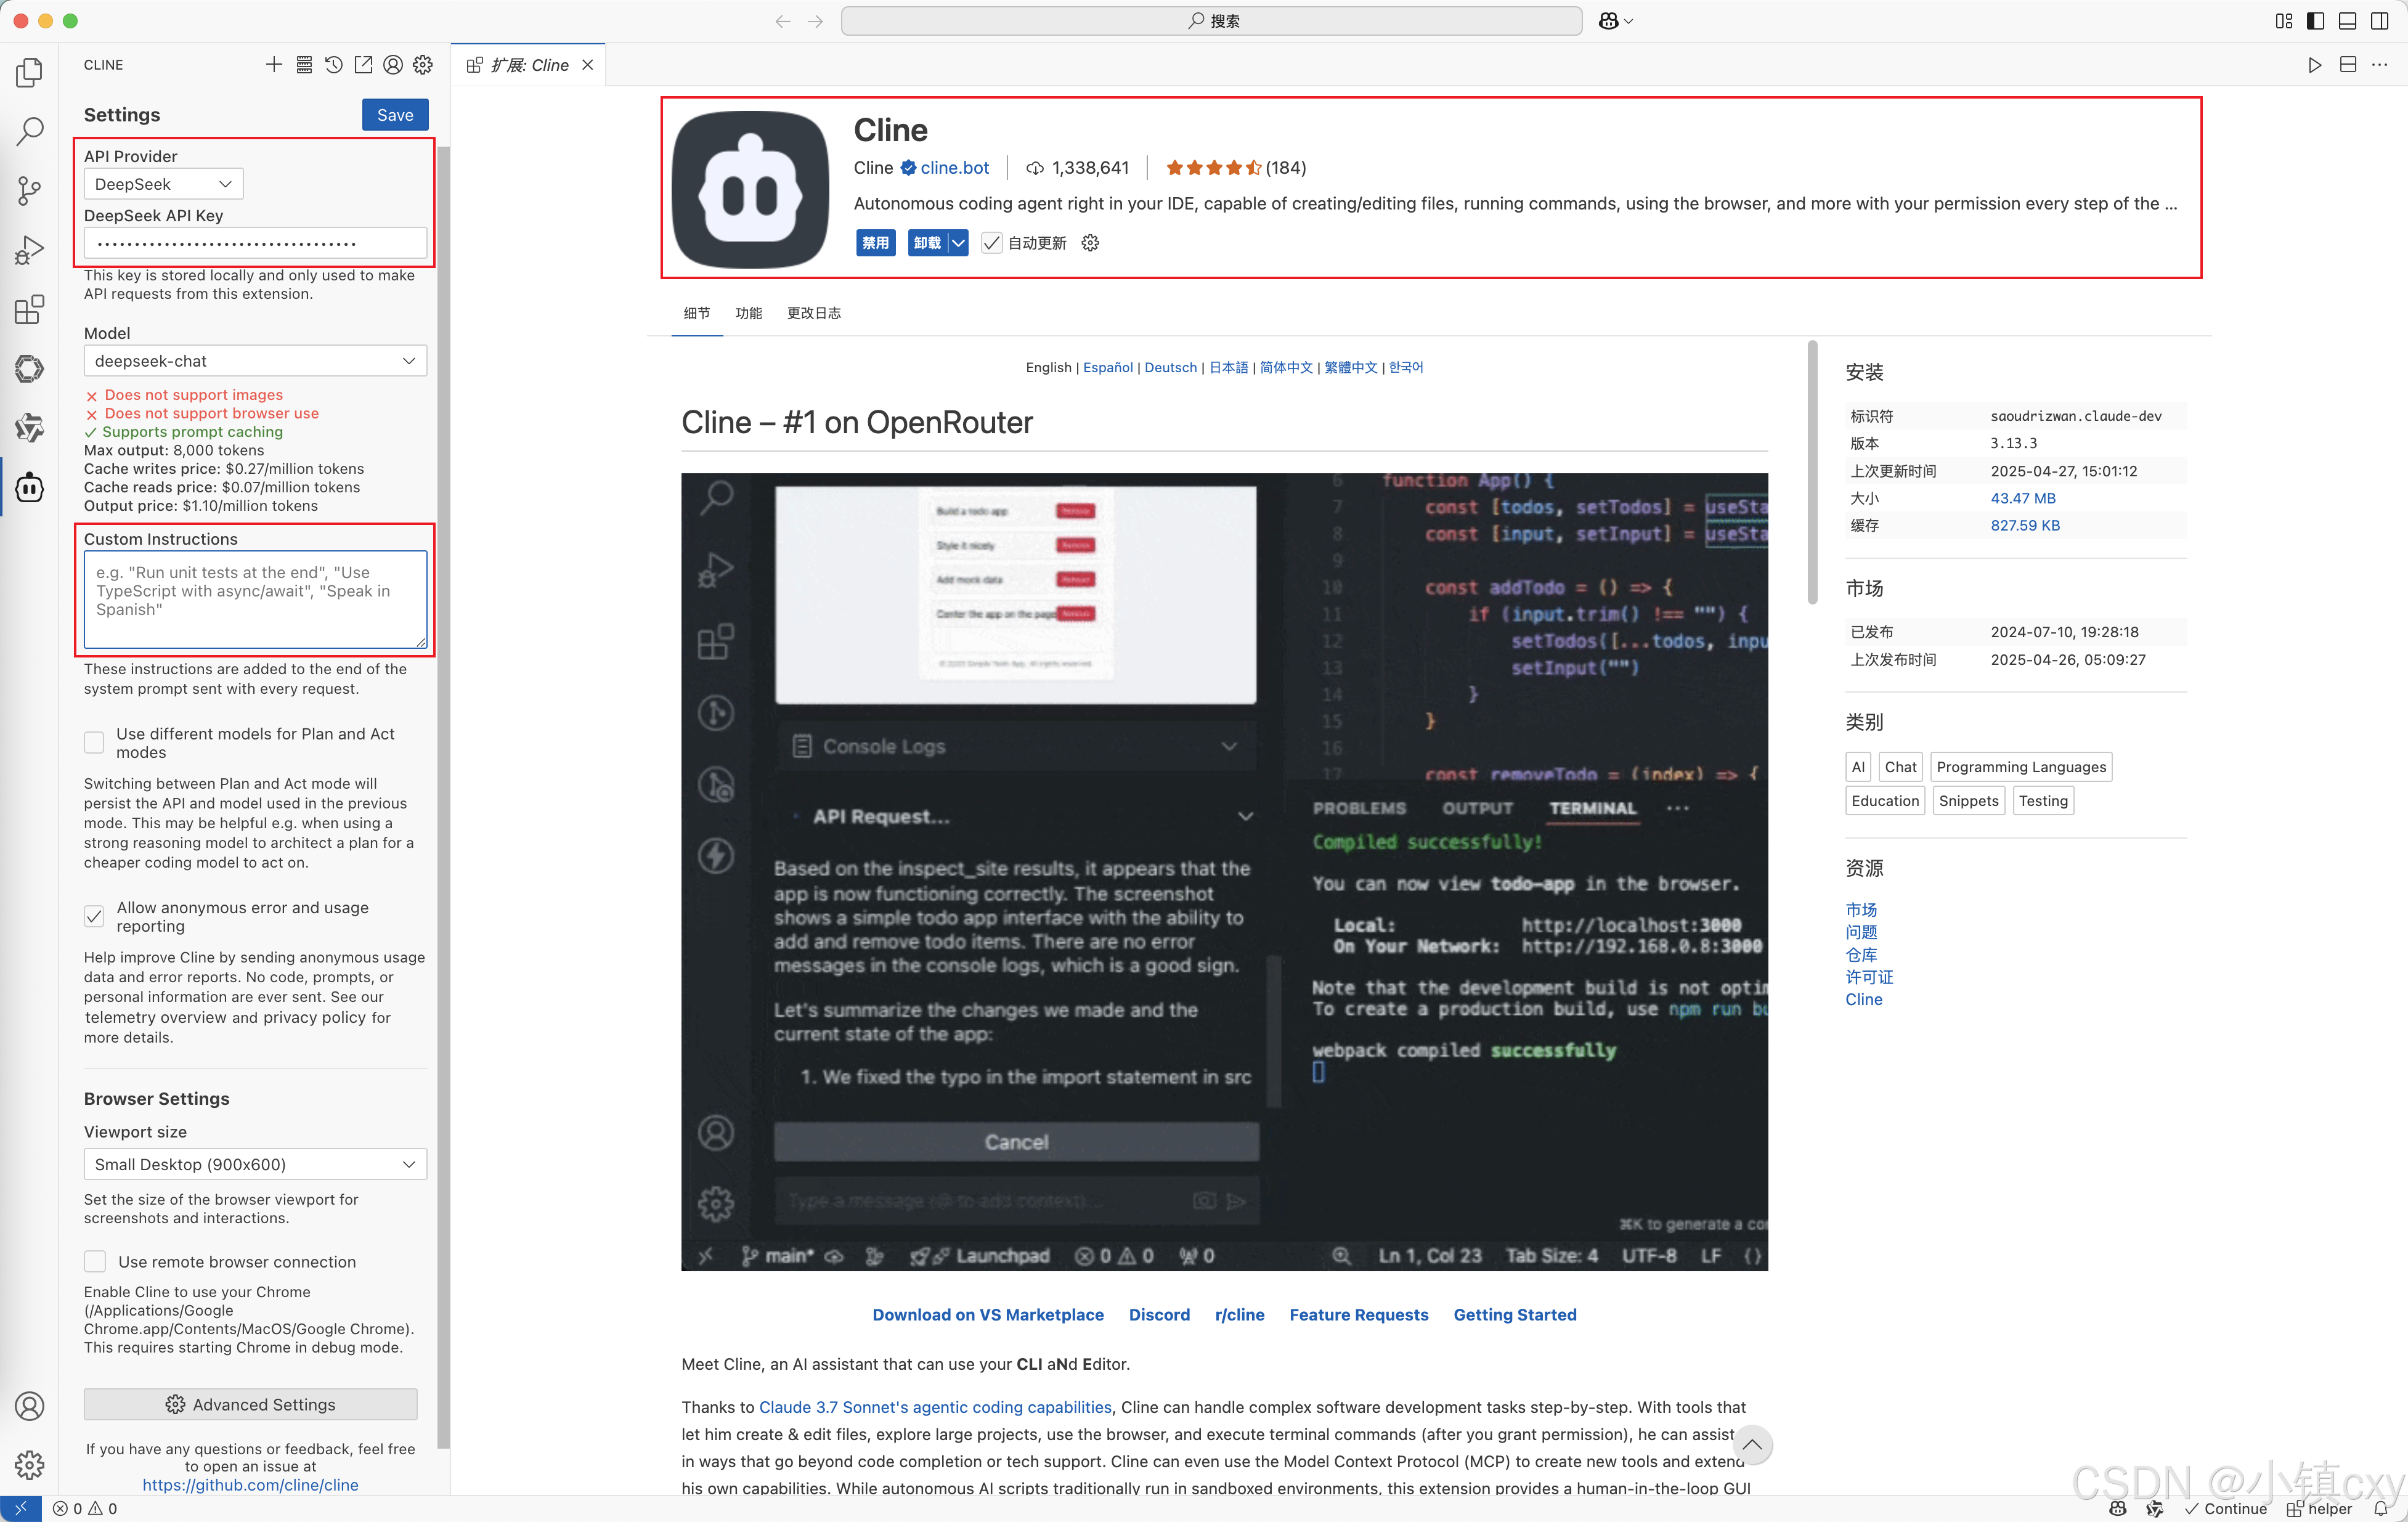Pop Cline out into the editor

coord(364,64)
